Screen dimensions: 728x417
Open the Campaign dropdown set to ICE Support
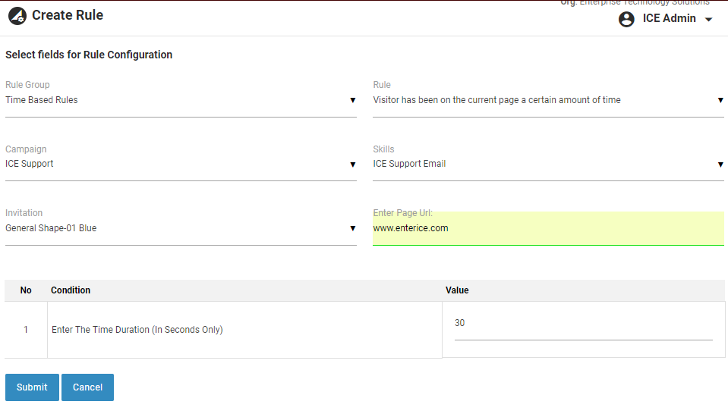pyautogui.click(x=181, y=164)
